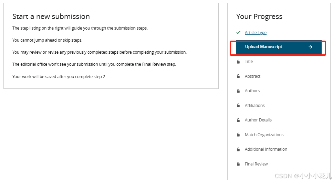Click the lock icon beside Author Details
Screen dimensions: 333x182
[x=238, y=120]
